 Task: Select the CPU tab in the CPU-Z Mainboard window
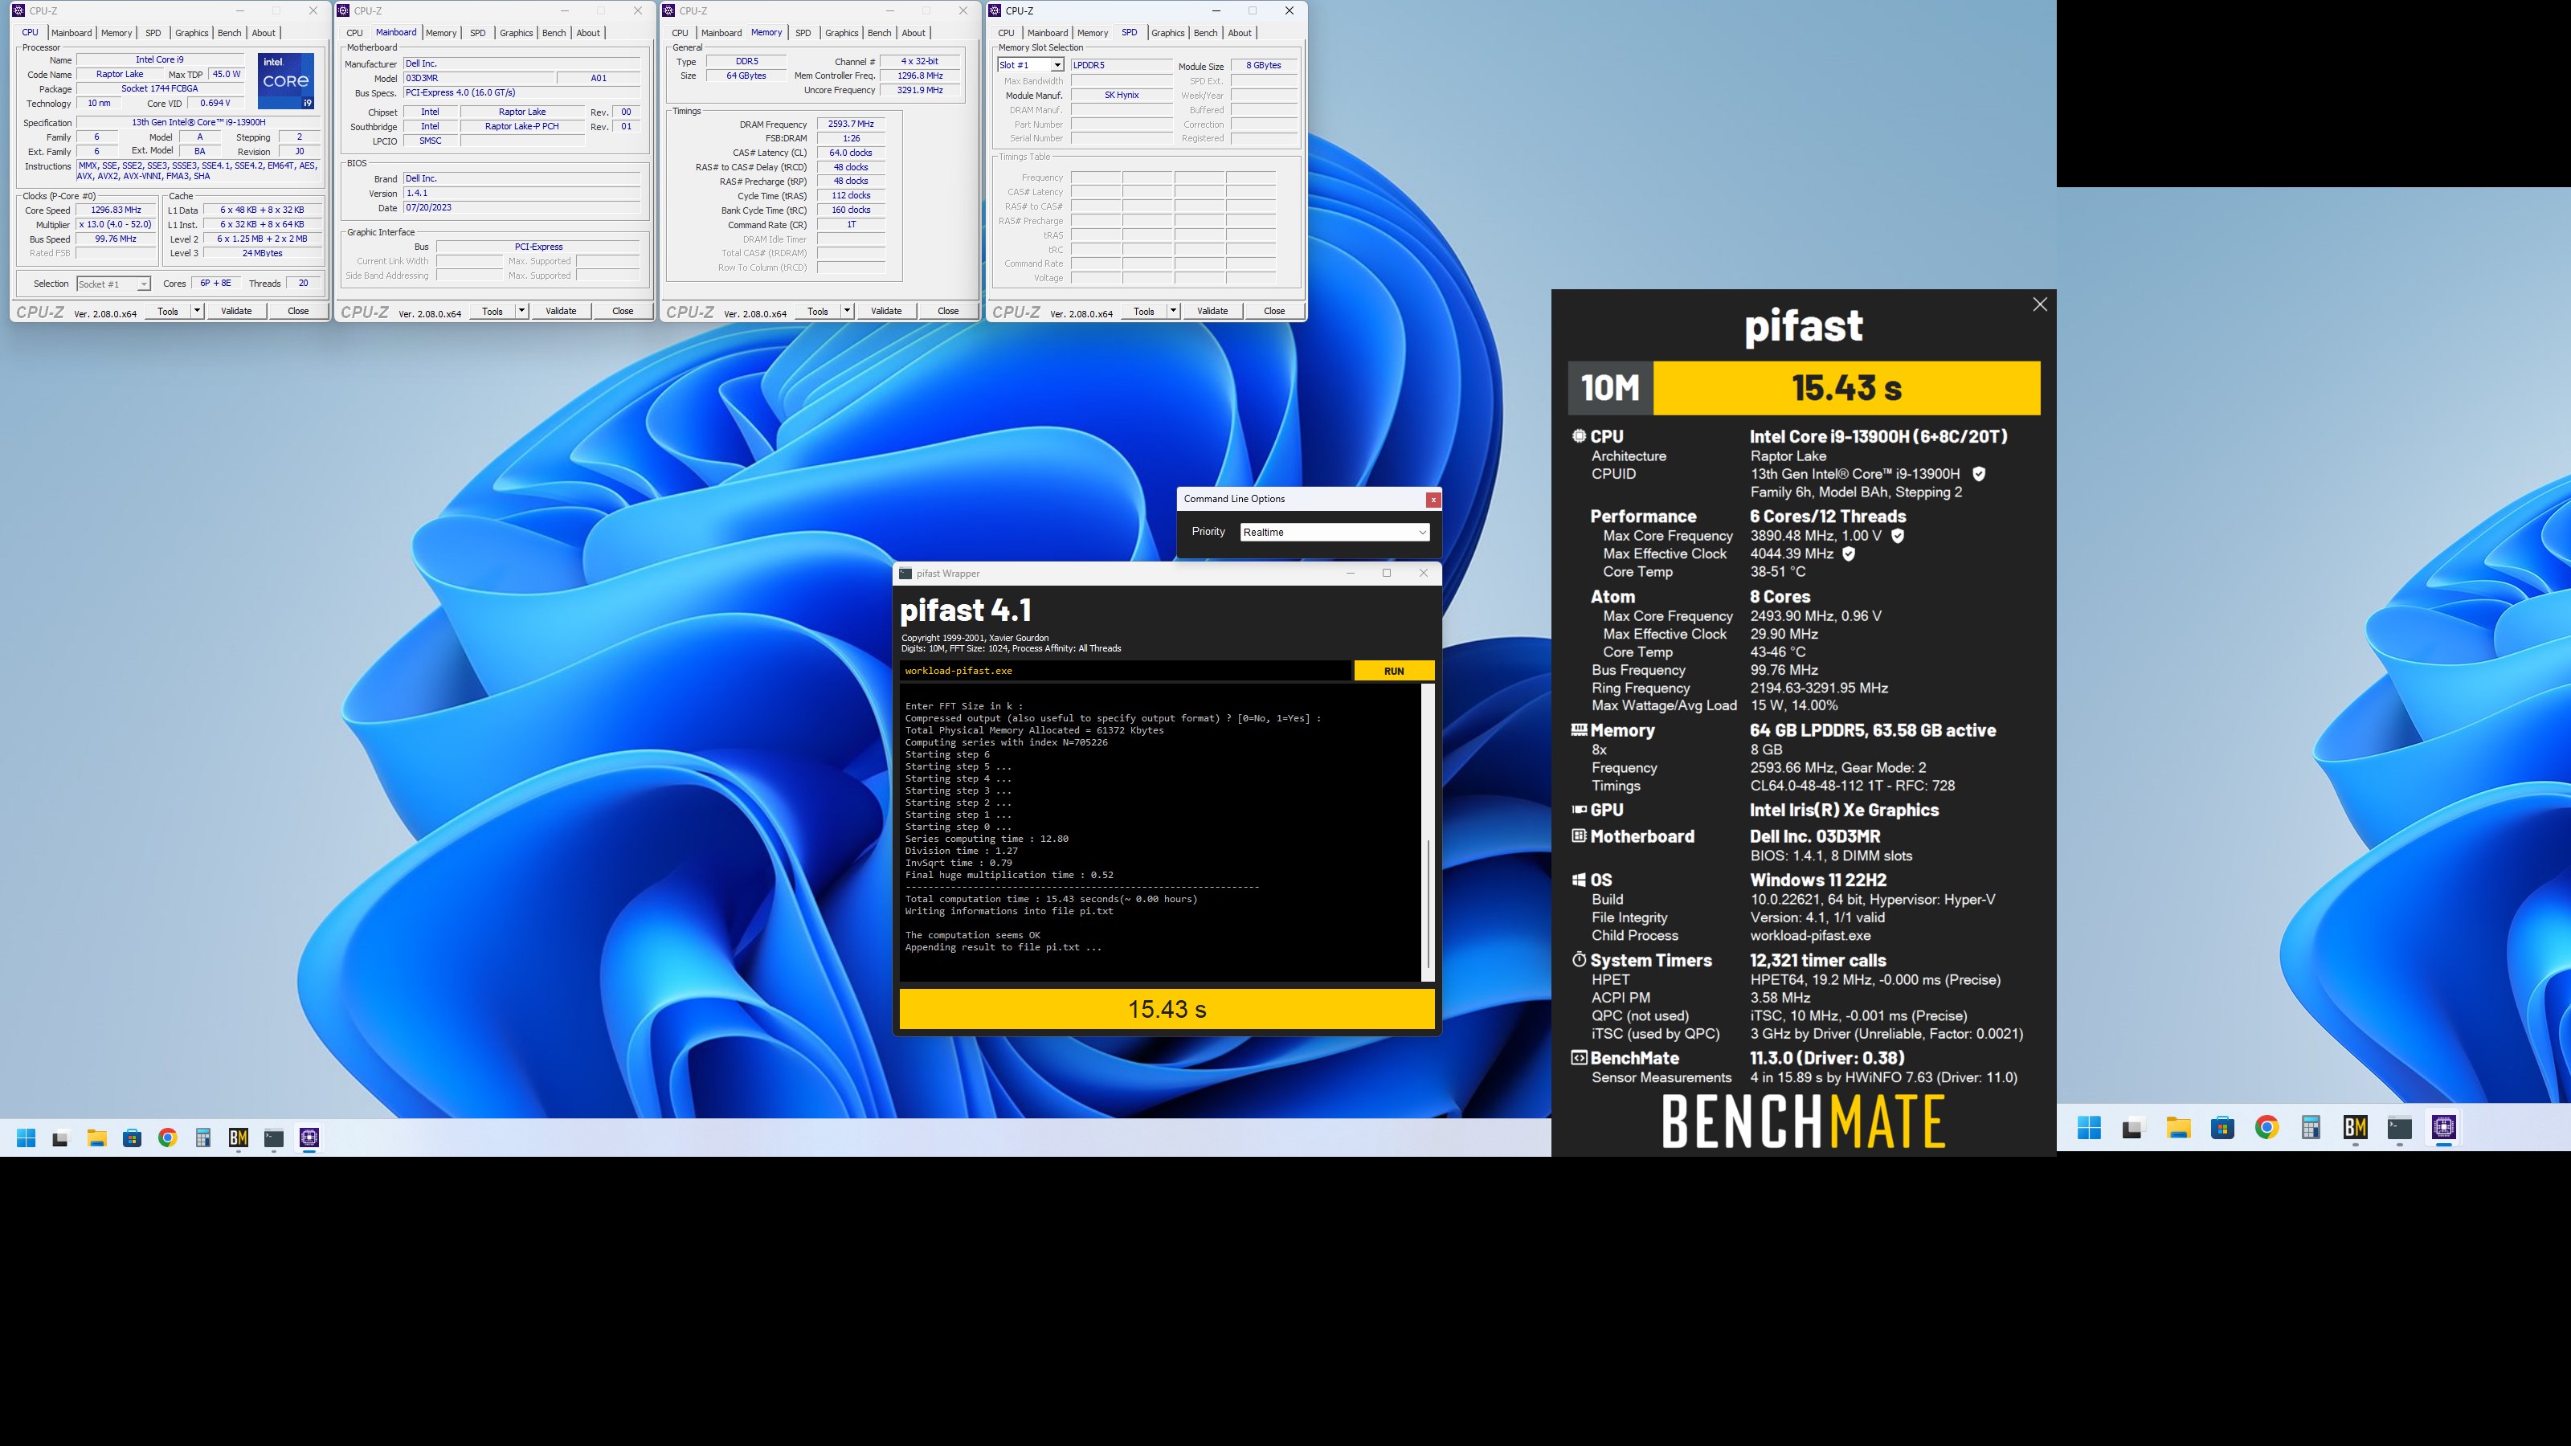pyautogui.click(x=354, y=33)
